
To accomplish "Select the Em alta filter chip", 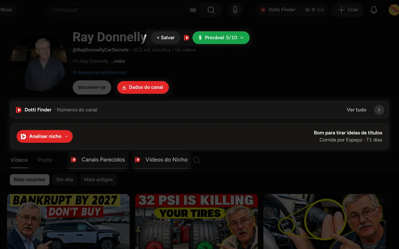I will point(65,180).
